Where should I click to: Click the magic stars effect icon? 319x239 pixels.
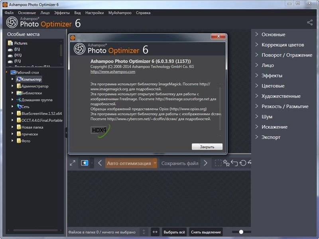(x=226, y=163)
